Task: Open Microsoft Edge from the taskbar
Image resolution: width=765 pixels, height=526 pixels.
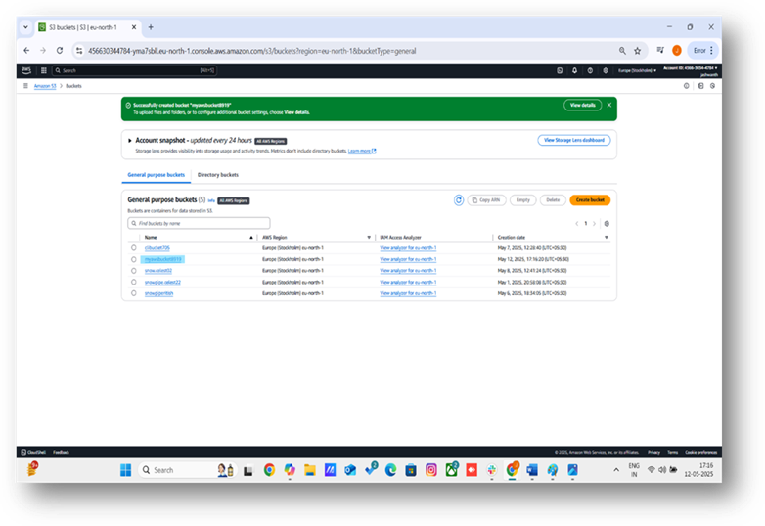Action: pos(390,470)
